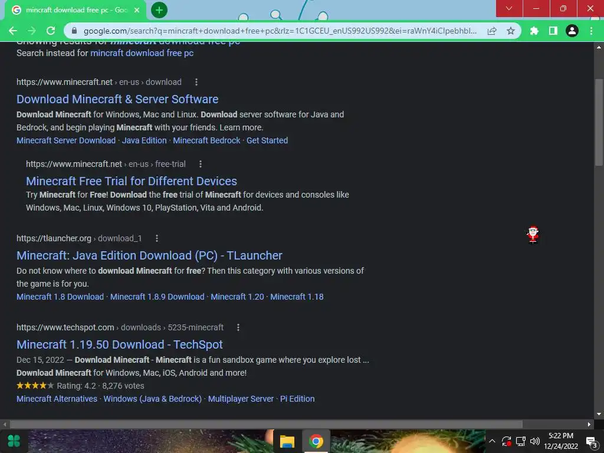Open Chrome extensions puzzle icon
The width and height of the screenshot is (604, 453).
pos(534,31)
